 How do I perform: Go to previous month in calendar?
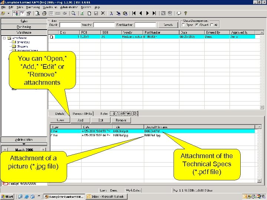click(5, 150)
